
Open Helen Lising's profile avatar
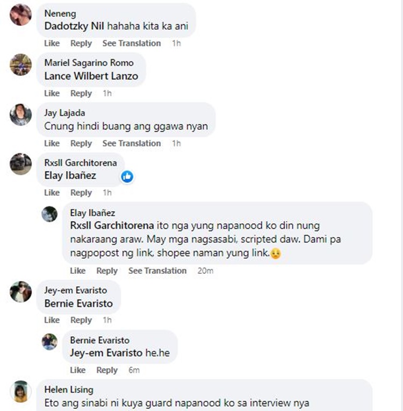[20, 391]
